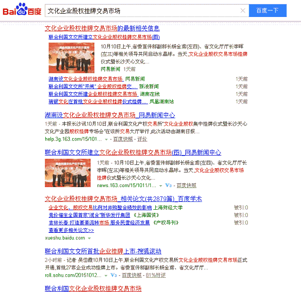
Task: Click help.3g.163.com/15/101... green URL
Action: [x=73, y=139]
